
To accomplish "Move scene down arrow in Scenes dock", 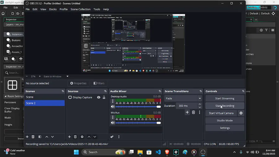I will [x=52, y=137].
